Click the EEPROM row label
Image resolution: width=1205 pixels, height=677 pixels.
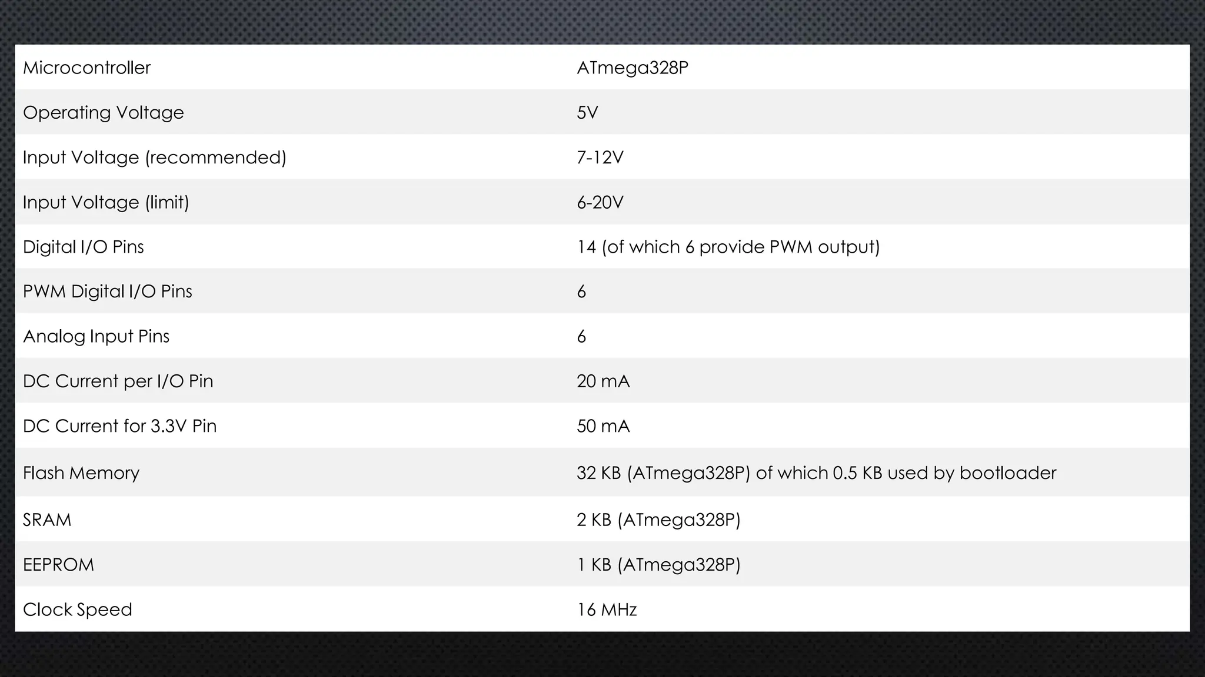tap(58, 565)
